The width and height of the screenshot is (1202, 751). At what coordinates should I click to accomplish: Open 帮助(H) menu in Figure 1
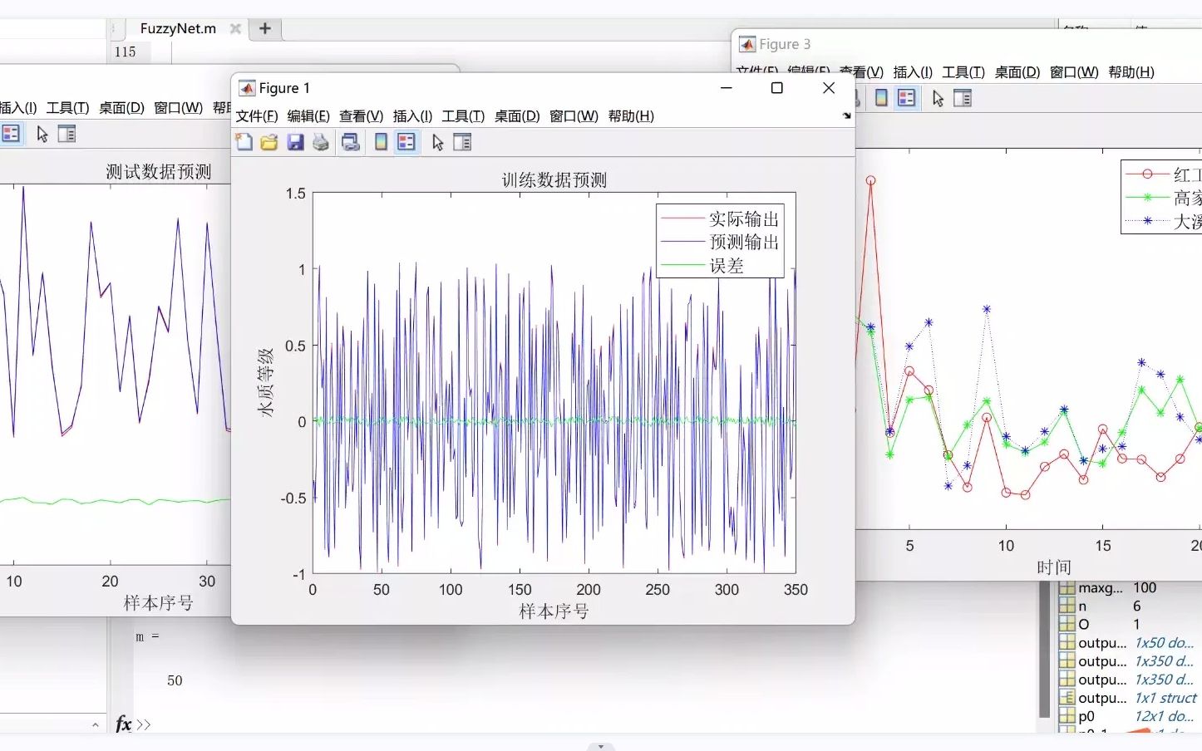631,116
